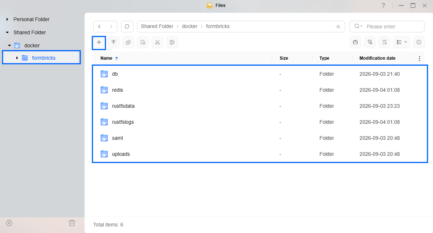Open the recycle bin icon
This screenshot has height=233, width=433.
click(x=72, y=223)
